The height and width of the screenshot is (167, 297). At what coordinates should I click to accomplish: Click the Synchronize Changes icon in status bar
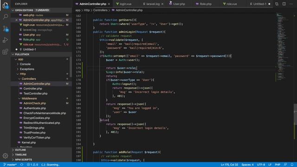(22, 165)
